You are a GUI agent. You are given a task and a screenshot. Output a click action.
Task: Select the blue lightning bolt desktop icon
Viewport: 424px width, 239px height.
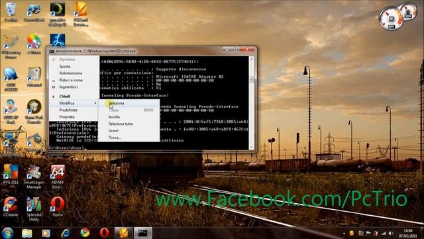[x=58, y=40]
